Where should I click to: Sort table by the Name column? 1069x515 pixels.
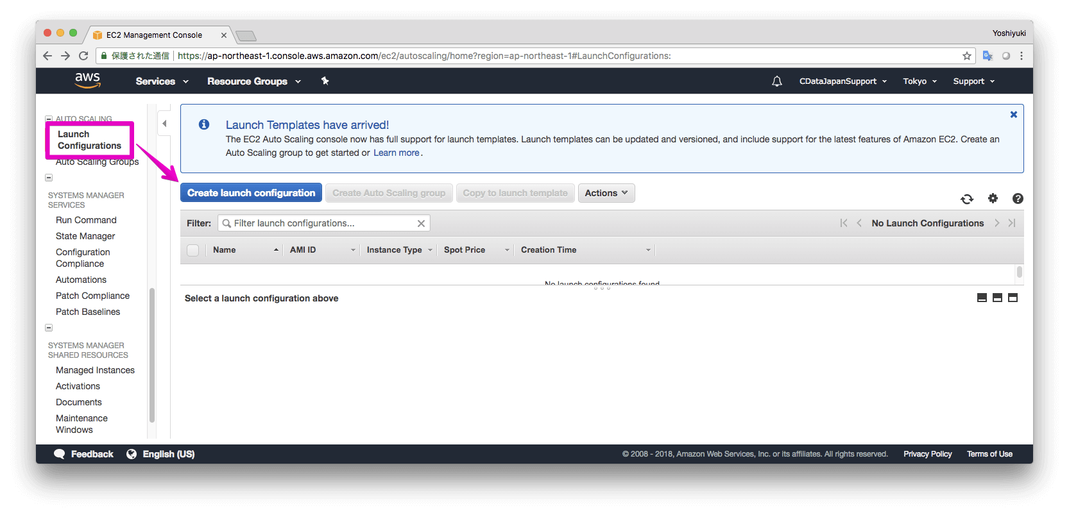tap(244, 250)
